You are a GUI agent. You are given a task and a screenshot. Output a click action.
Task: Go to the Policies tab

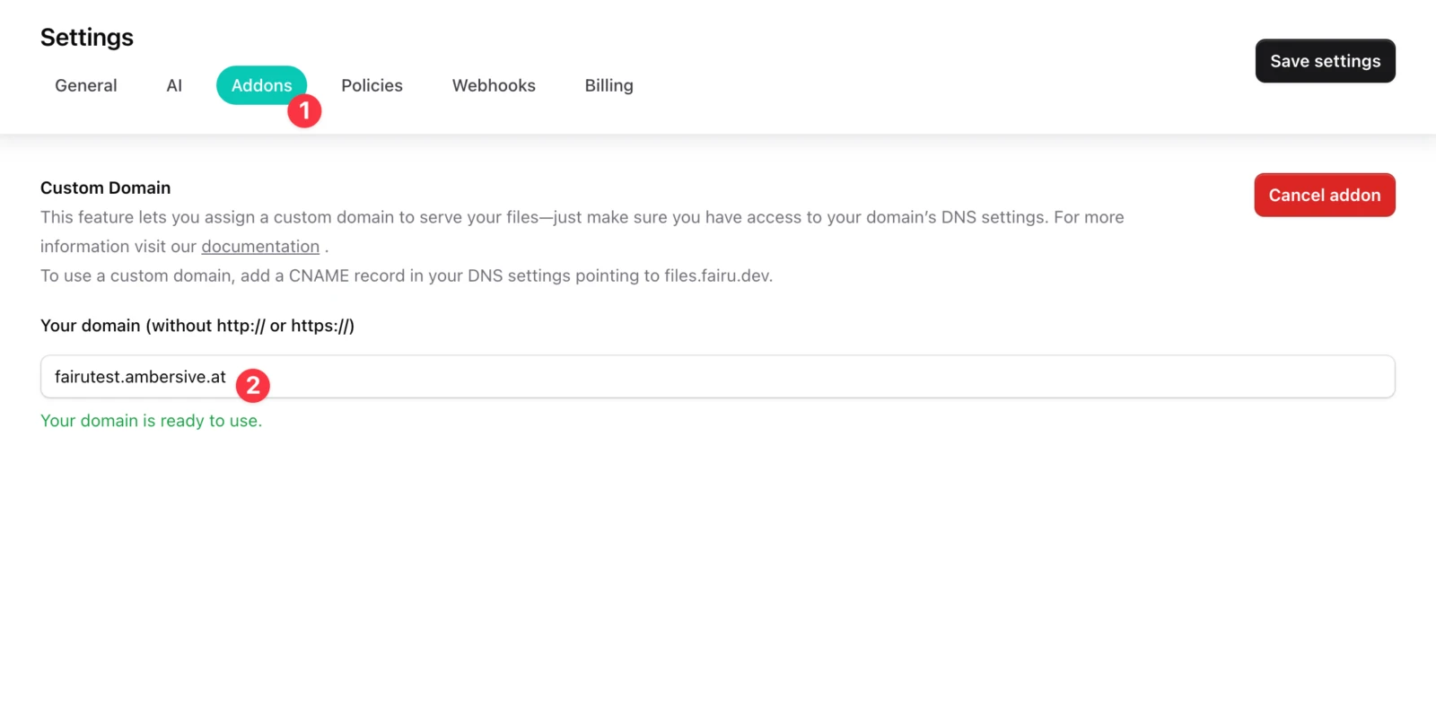372,85
